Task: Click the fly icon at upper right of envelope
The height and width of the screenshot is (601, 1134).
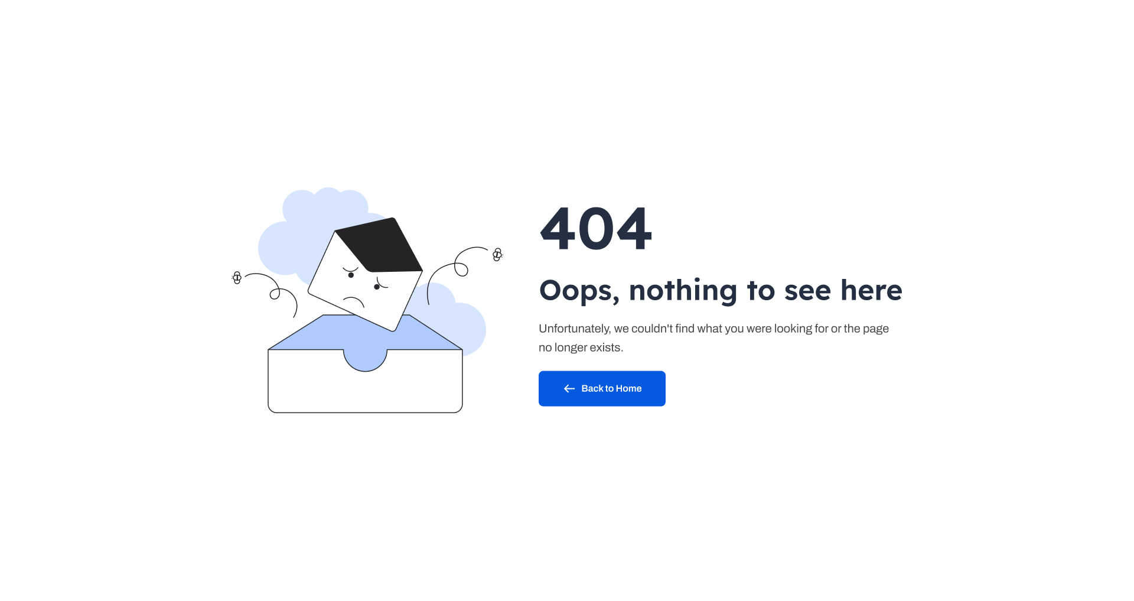Action: (x=497, y=254)
